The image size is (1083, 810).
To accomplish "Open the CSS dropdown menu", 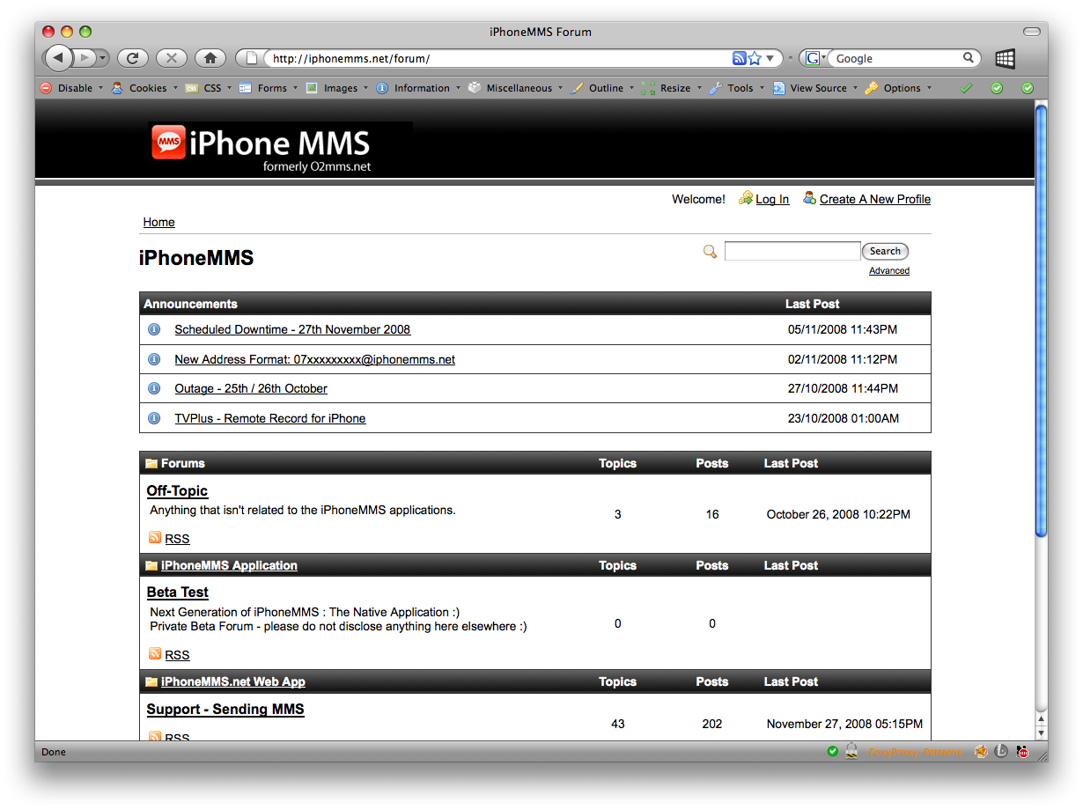I will click(209, 88).
